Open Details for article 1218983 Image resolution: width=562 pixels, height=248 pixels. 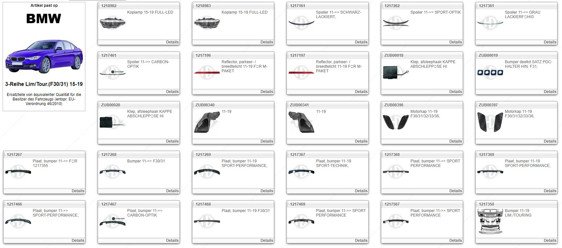(x=267, y=42)
